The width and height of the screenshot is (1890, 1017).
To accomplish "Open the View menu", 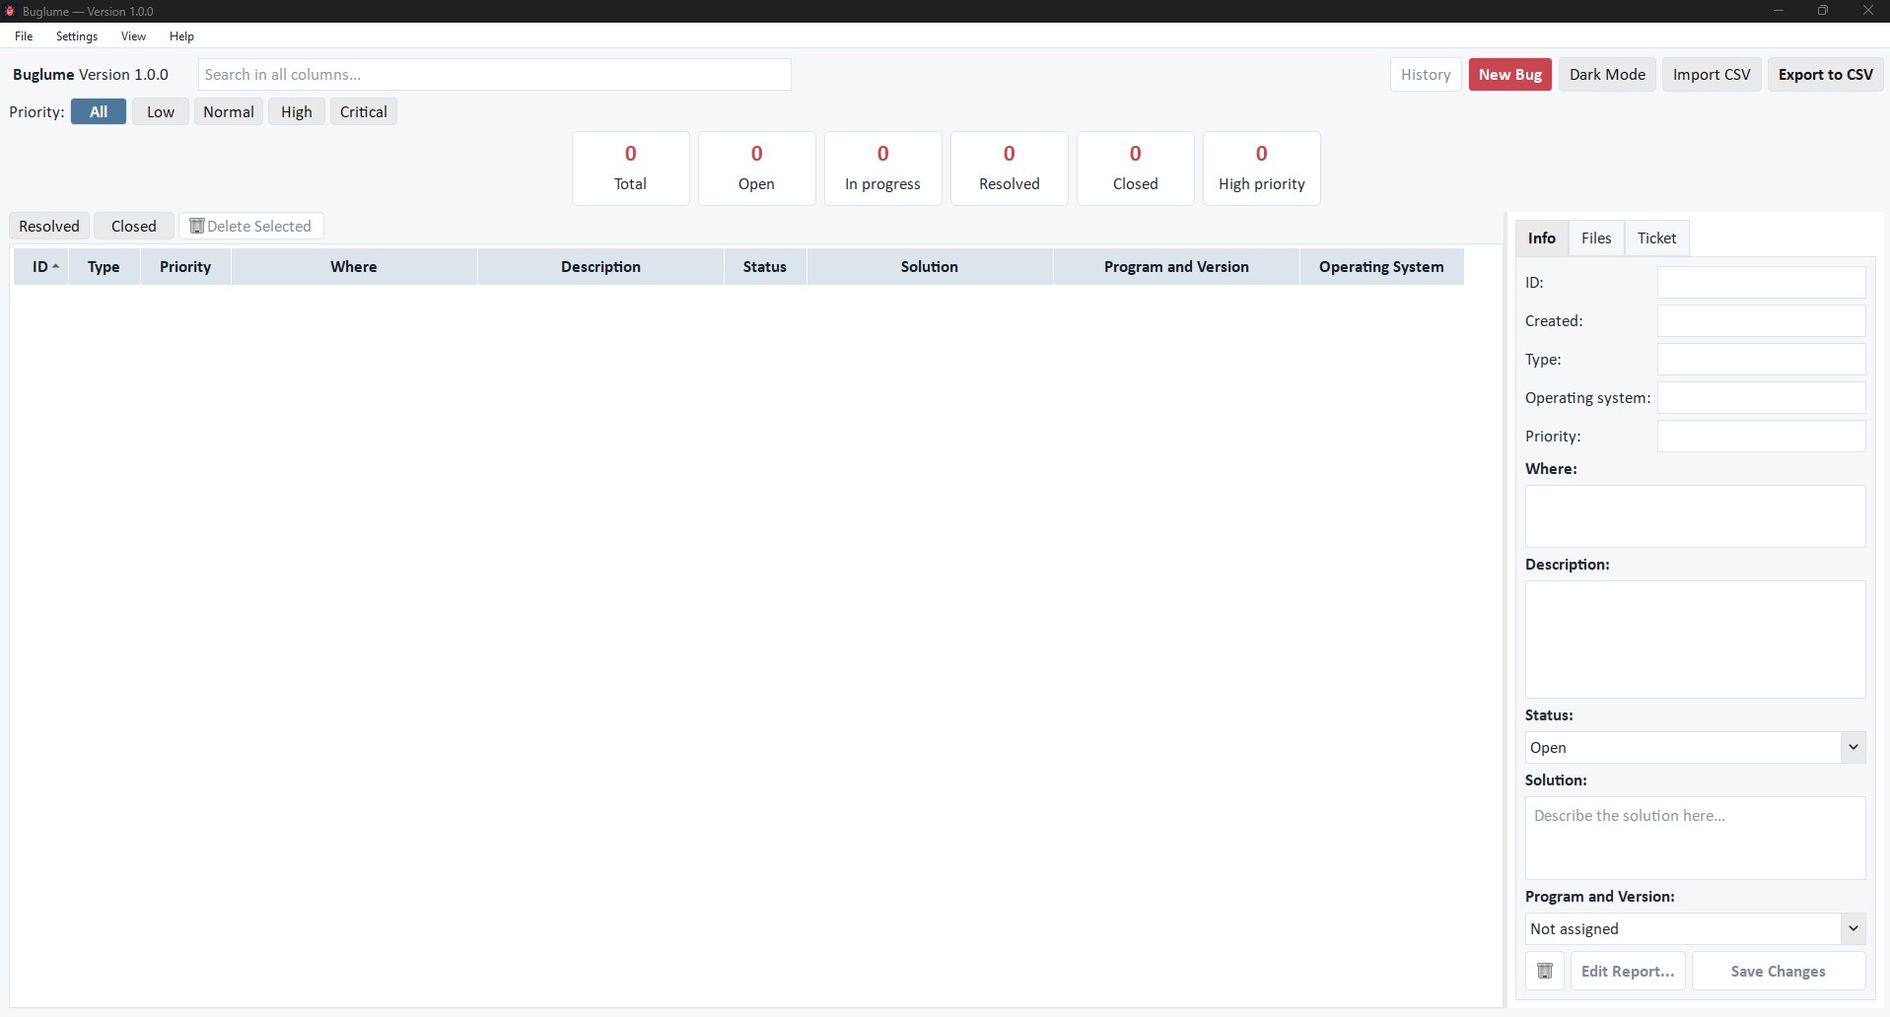I will click(x=133, y=36).
